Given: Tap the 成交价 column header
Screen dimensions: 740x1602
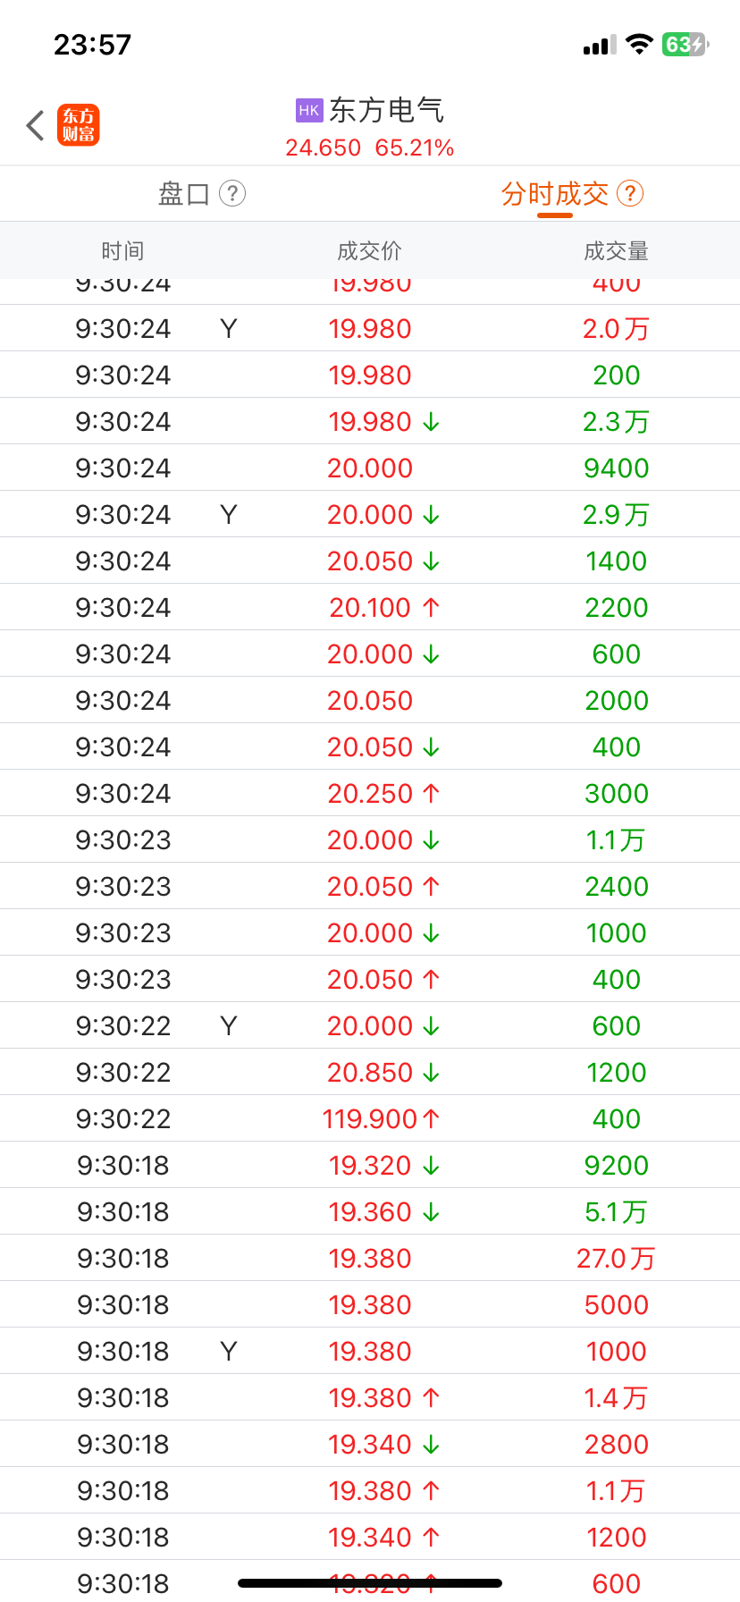Looking at the screenshot, I should pos(369,251).
